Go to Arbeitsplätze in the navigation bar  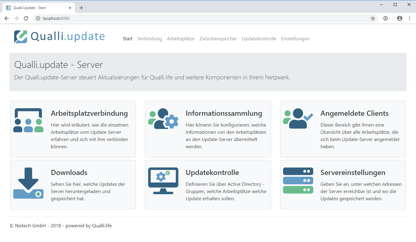pos(181,39)
